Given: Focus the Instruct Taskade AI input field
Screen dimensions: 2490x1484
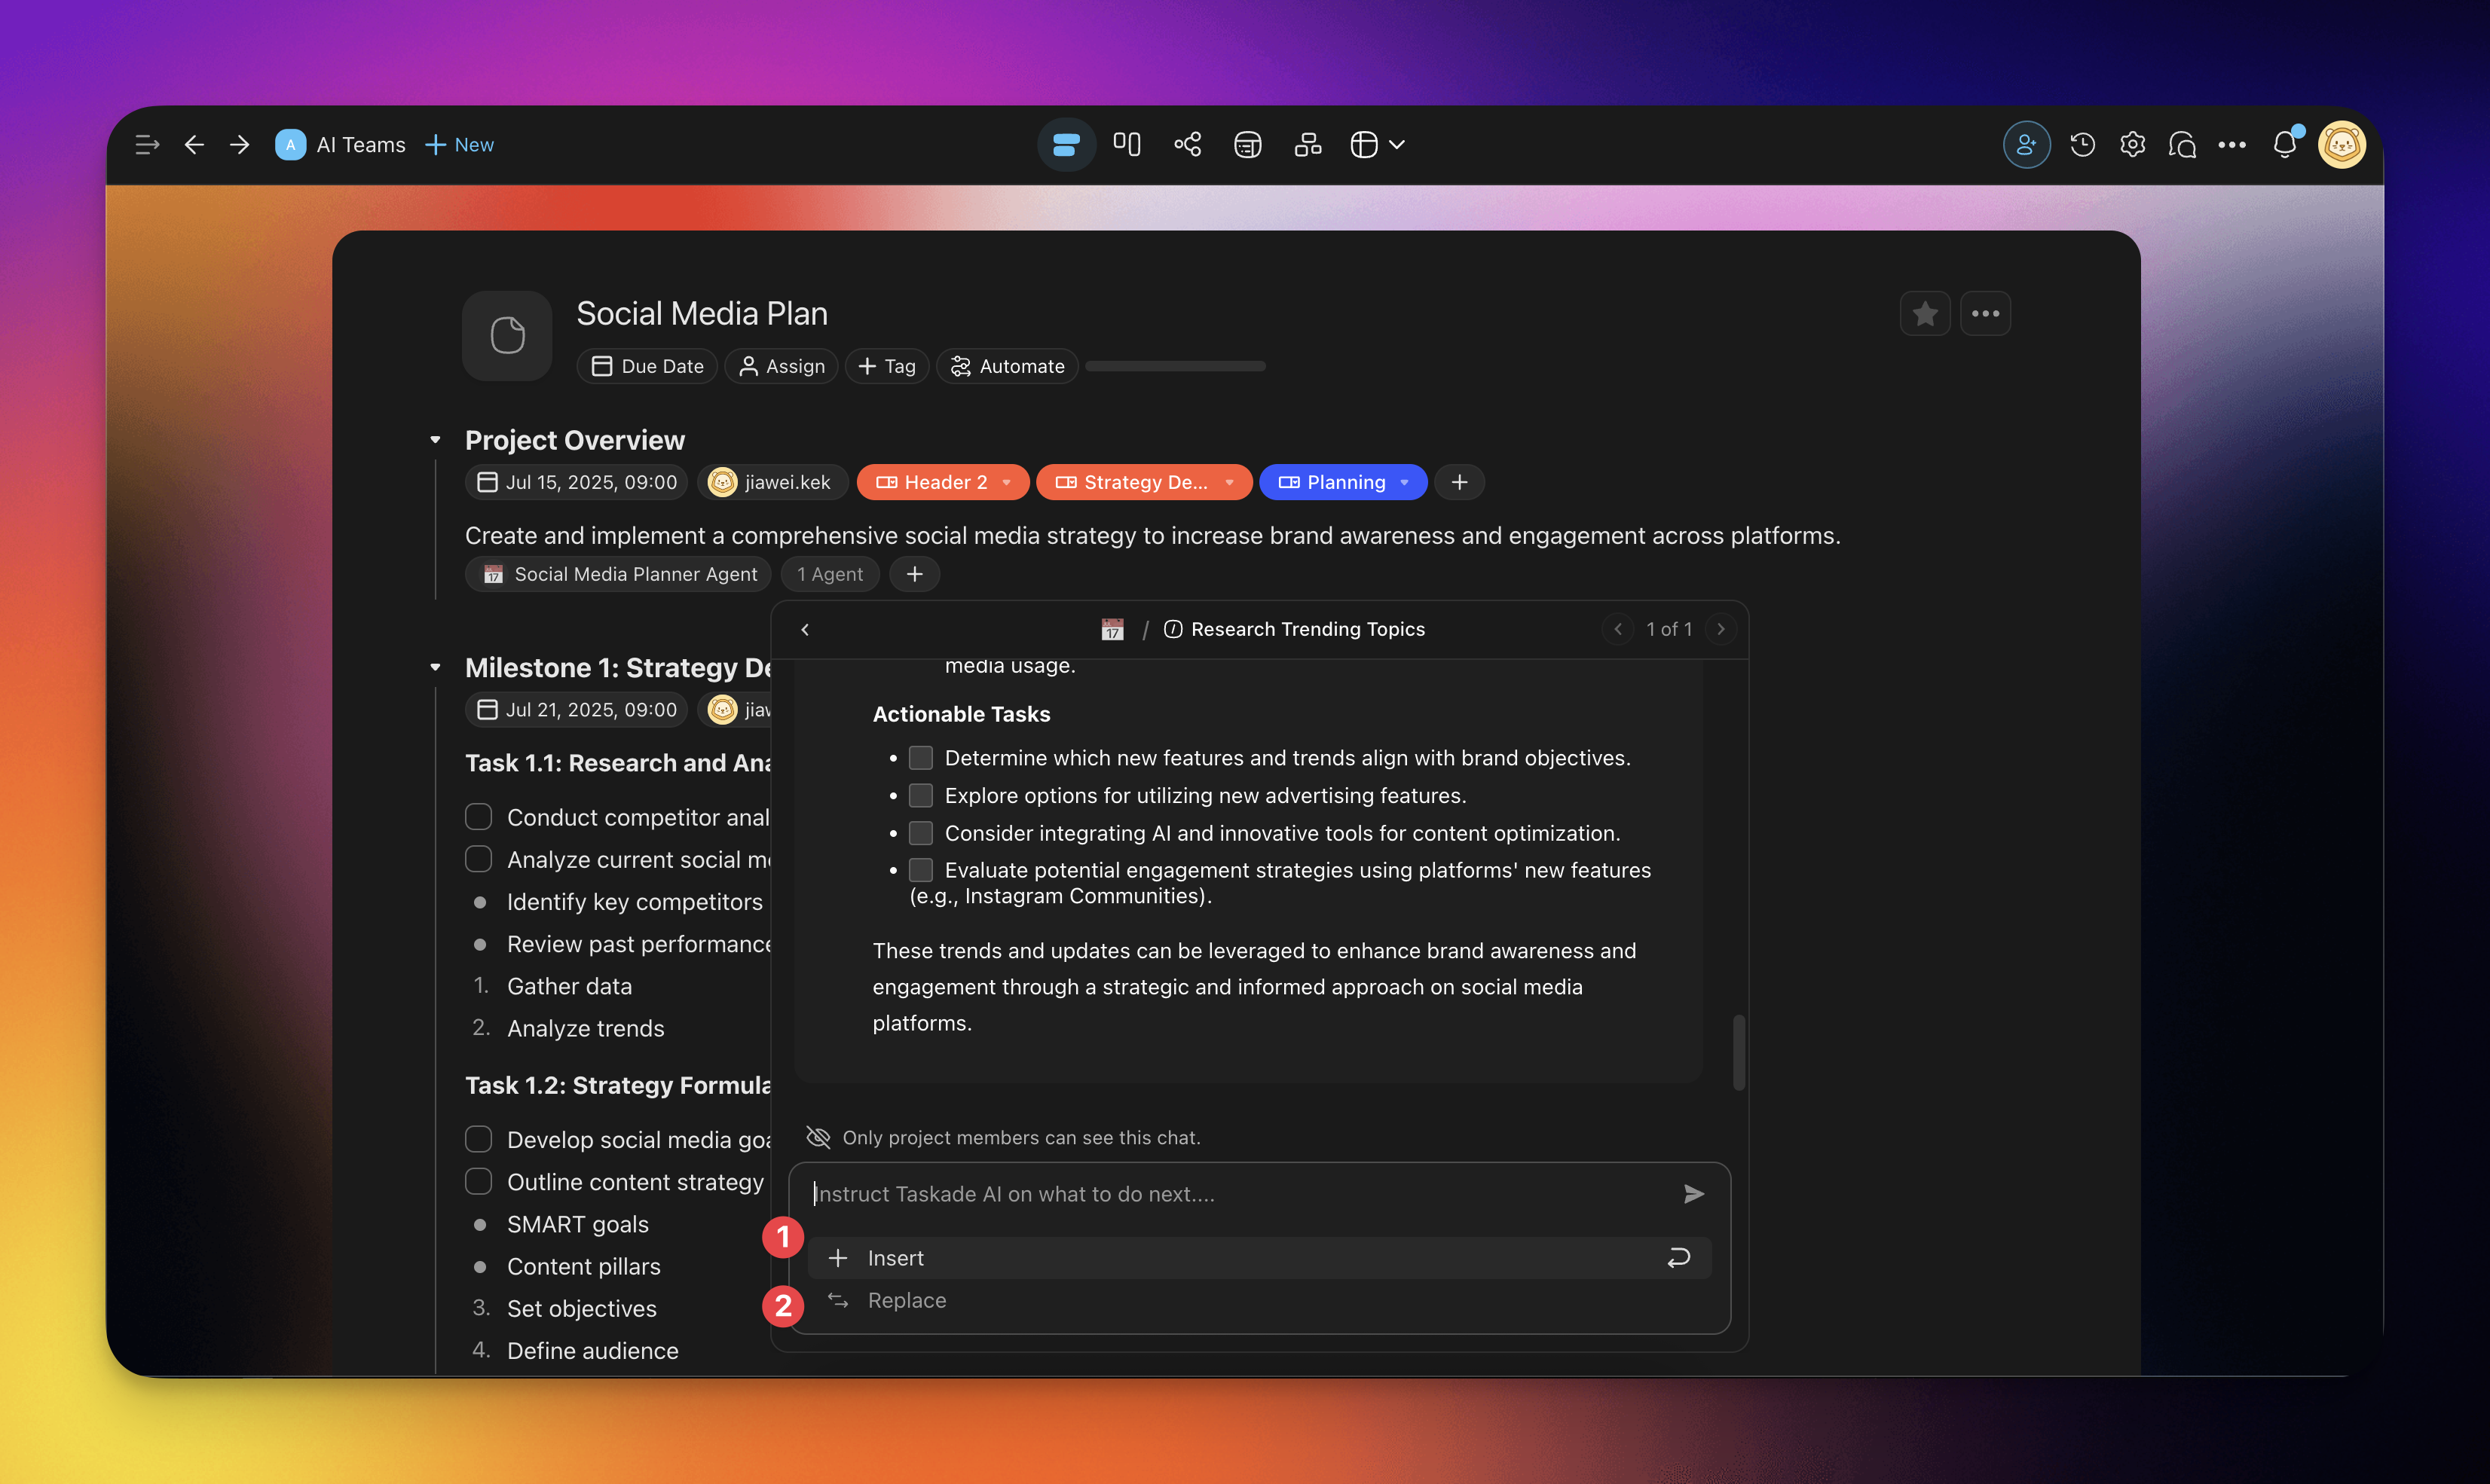Looking at the screenshot, I should (1231, 1194).
